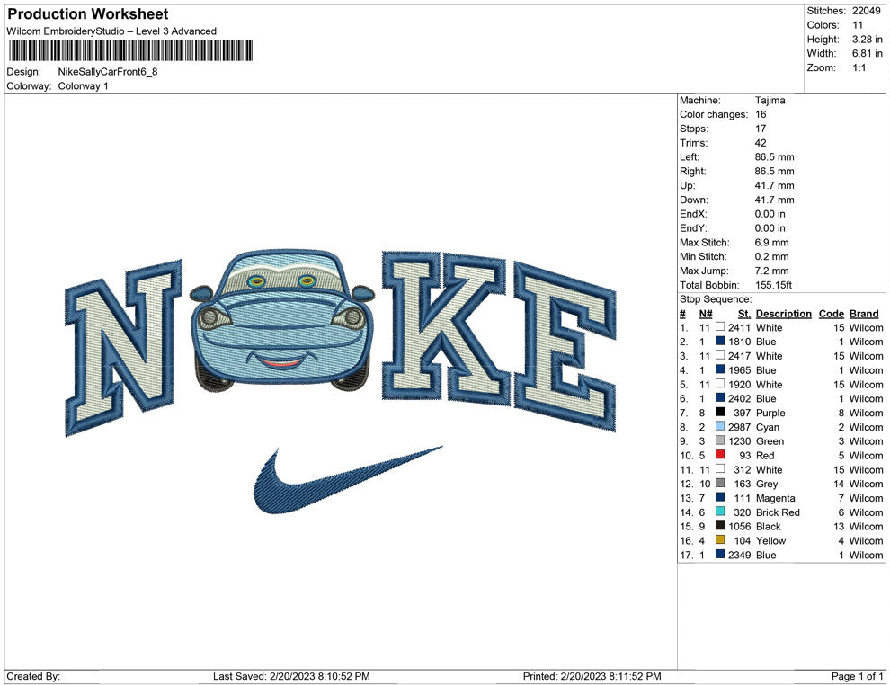Viewport: 890px width, 685px height.
Task: Click the Max Stitch value "6.9 mm"
Action: click(772, 243)
